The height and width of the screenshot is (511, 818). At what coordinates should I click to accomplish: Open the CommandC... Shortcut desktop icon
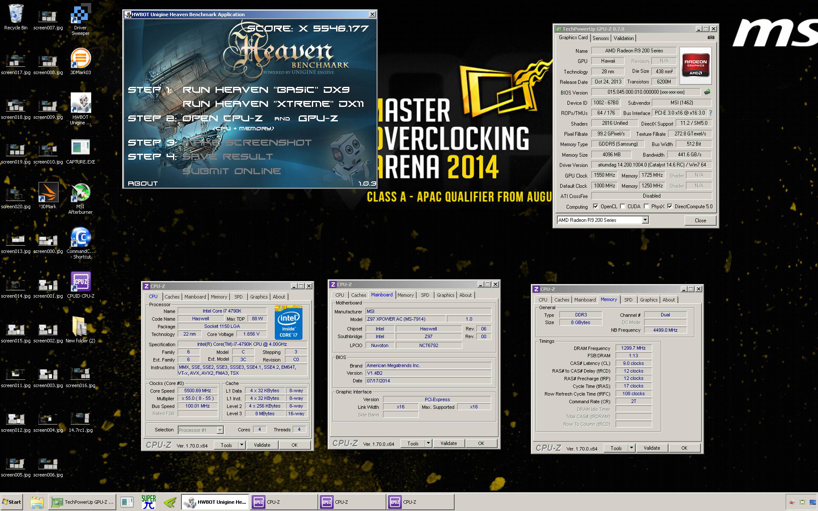click(80, 243)
